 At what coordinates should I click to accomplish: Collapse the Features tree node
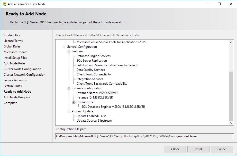pos(69,52)
